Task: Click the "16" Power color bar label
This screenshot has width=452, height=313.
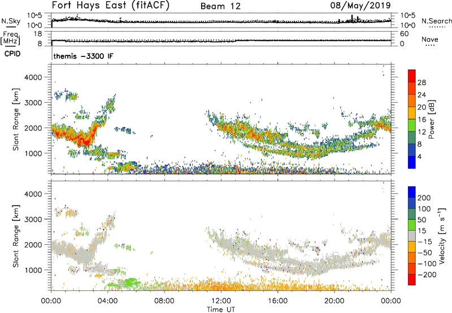Action: coord(421,120)
